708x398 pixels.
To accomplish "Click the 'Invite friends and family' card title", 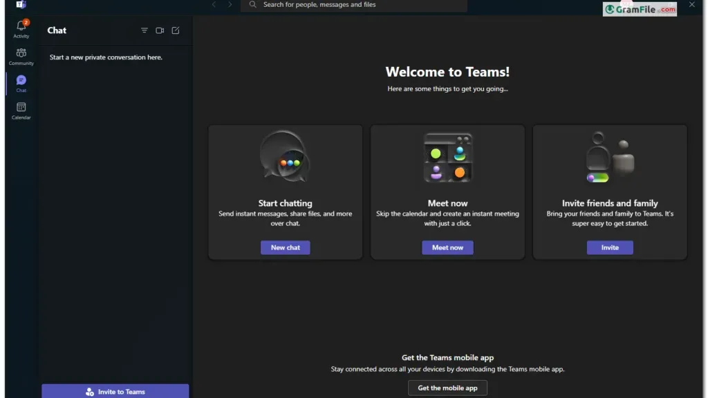I will (x=610, y=203).
